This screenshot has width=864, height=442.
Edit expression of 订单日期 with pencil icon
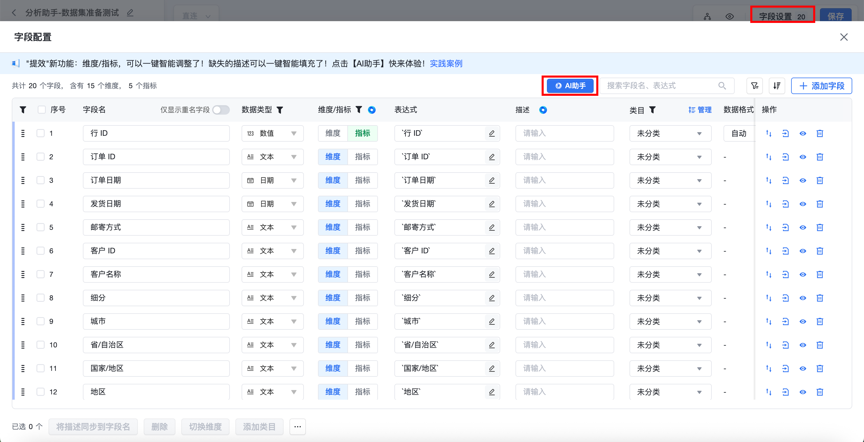click(x=492, y=180)
